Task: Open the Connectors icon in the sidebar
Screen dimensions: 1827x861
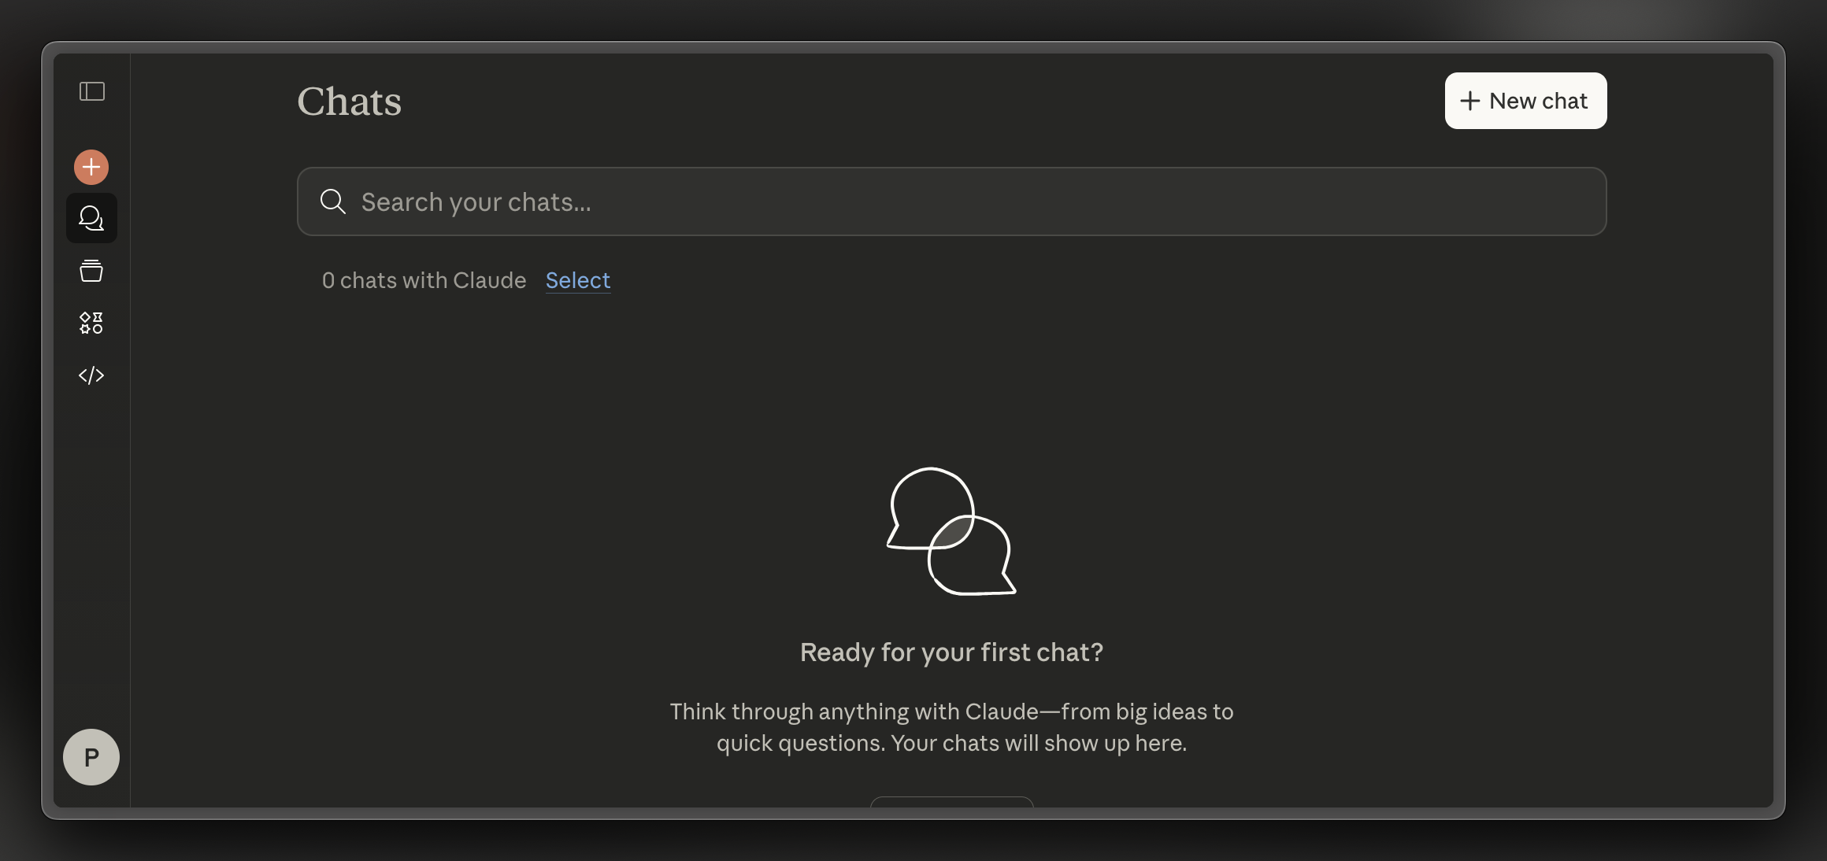Action: (91, 321)
